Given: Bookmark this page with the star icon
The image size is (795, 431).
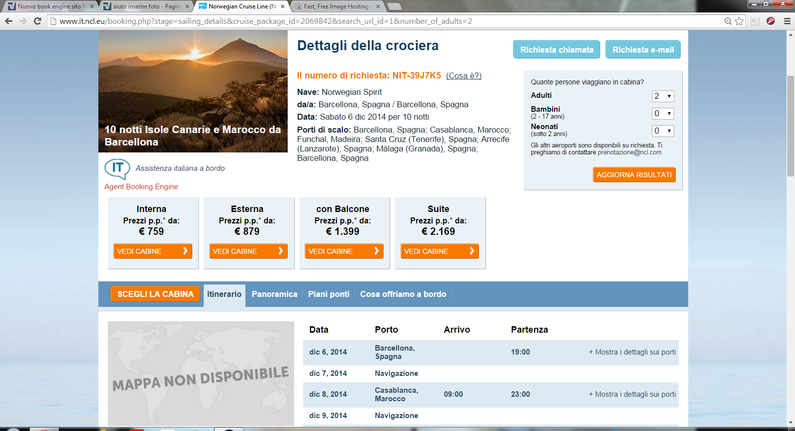Looking at the screenshot, I should [x=739, y=21].
